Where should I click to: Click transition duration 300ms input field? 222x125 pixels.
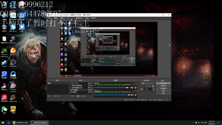coord(148,89)
